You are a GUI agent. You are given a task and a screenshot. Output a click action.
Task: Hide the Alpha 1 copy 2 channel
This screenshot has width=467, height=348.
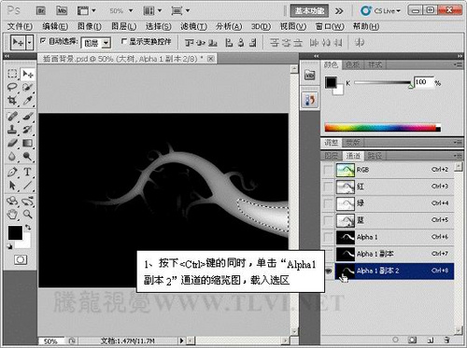(329, 271)
